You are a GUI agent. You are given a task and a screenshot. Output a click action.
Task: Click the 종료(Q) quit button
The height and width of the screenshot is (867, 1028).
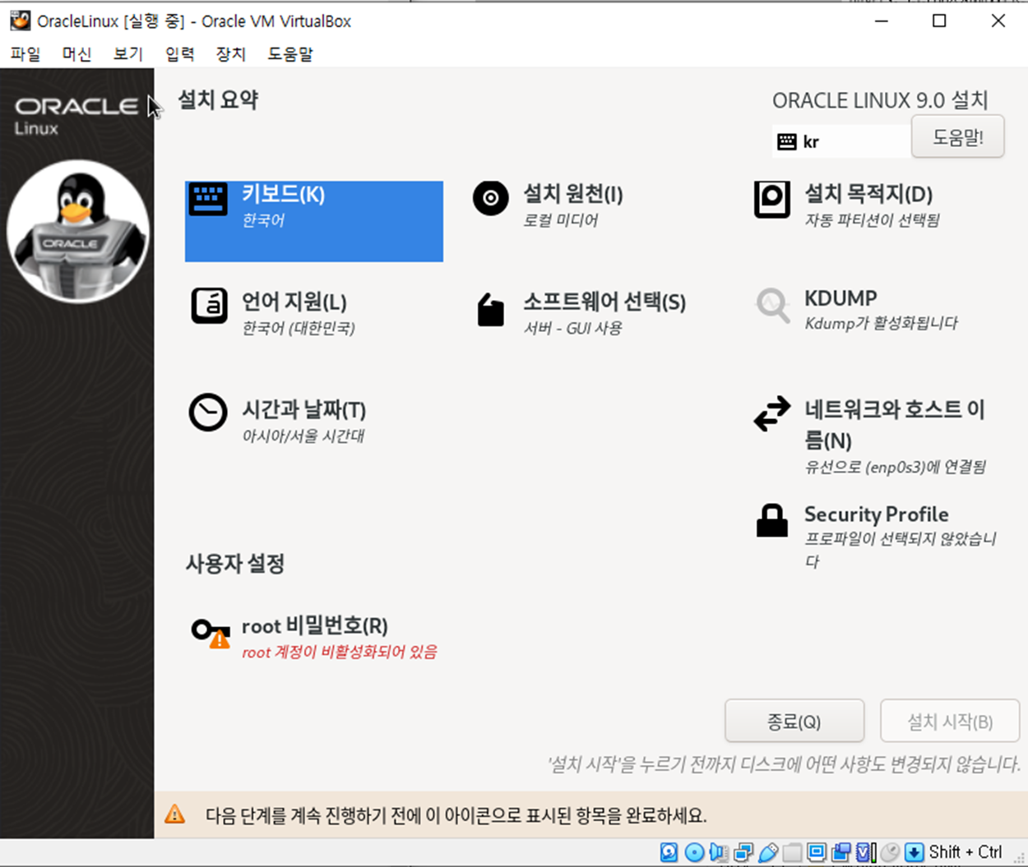[x=794, y=722]
